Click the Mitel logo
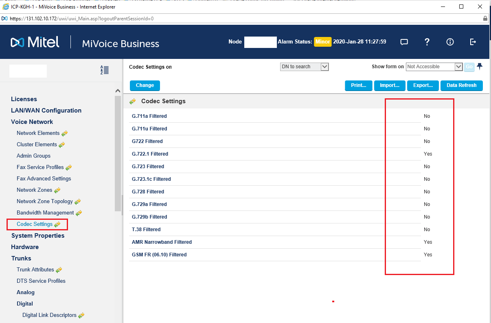The width and height of the screenshot is (491, 323). (x=35, y=42)
